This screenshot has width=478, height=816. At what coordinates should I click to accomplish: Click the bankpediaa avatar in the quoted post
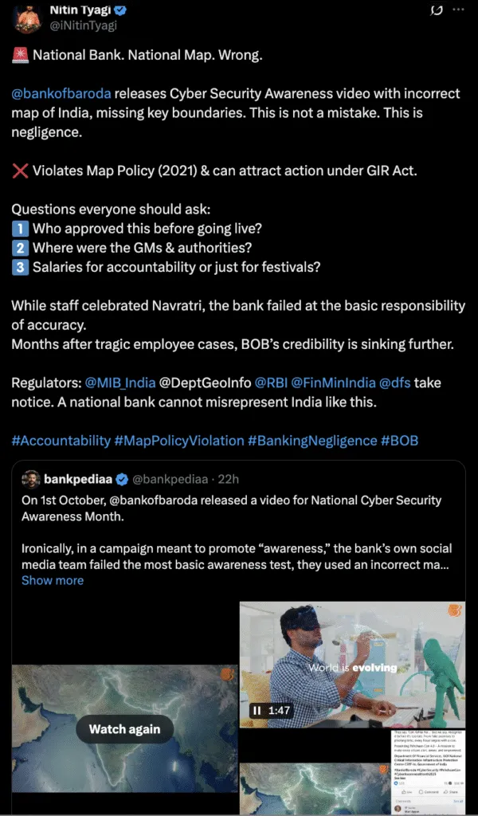30,480
